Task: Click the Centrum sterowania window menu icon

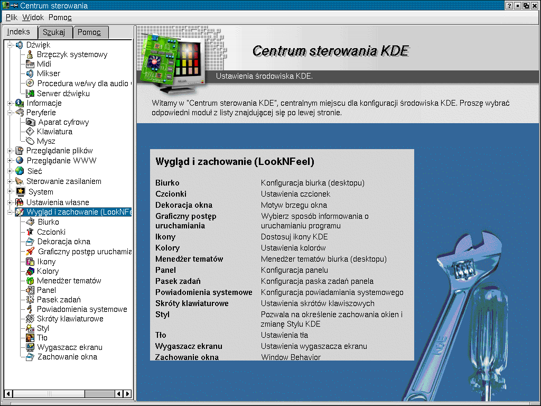Action: [5, 5]
